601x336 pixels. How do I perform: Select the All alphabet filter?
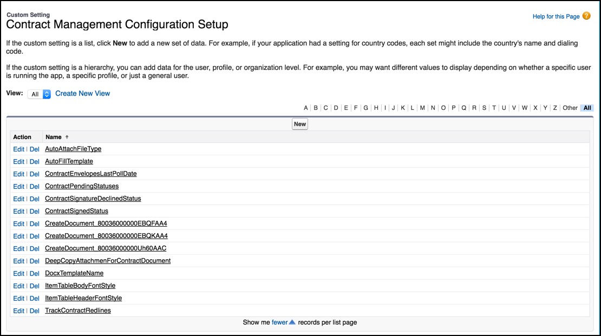pos(587,108)
